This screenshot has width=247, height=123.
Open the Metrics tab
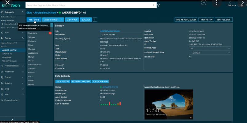[x=31, y=84]
